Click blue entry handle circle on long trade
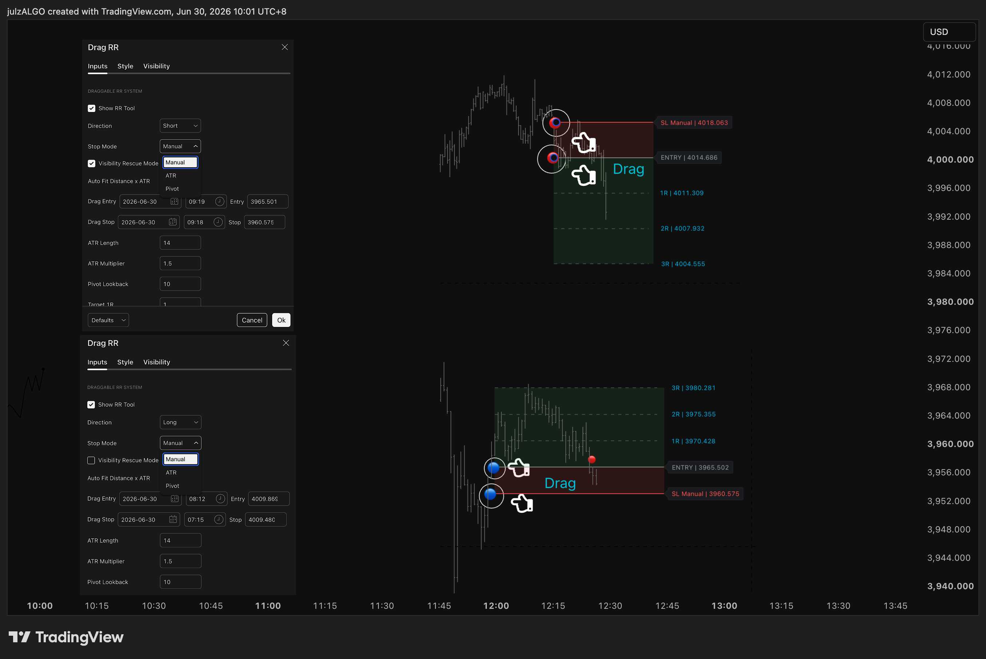This screenshot has width=986, height=659. (493, 467)
